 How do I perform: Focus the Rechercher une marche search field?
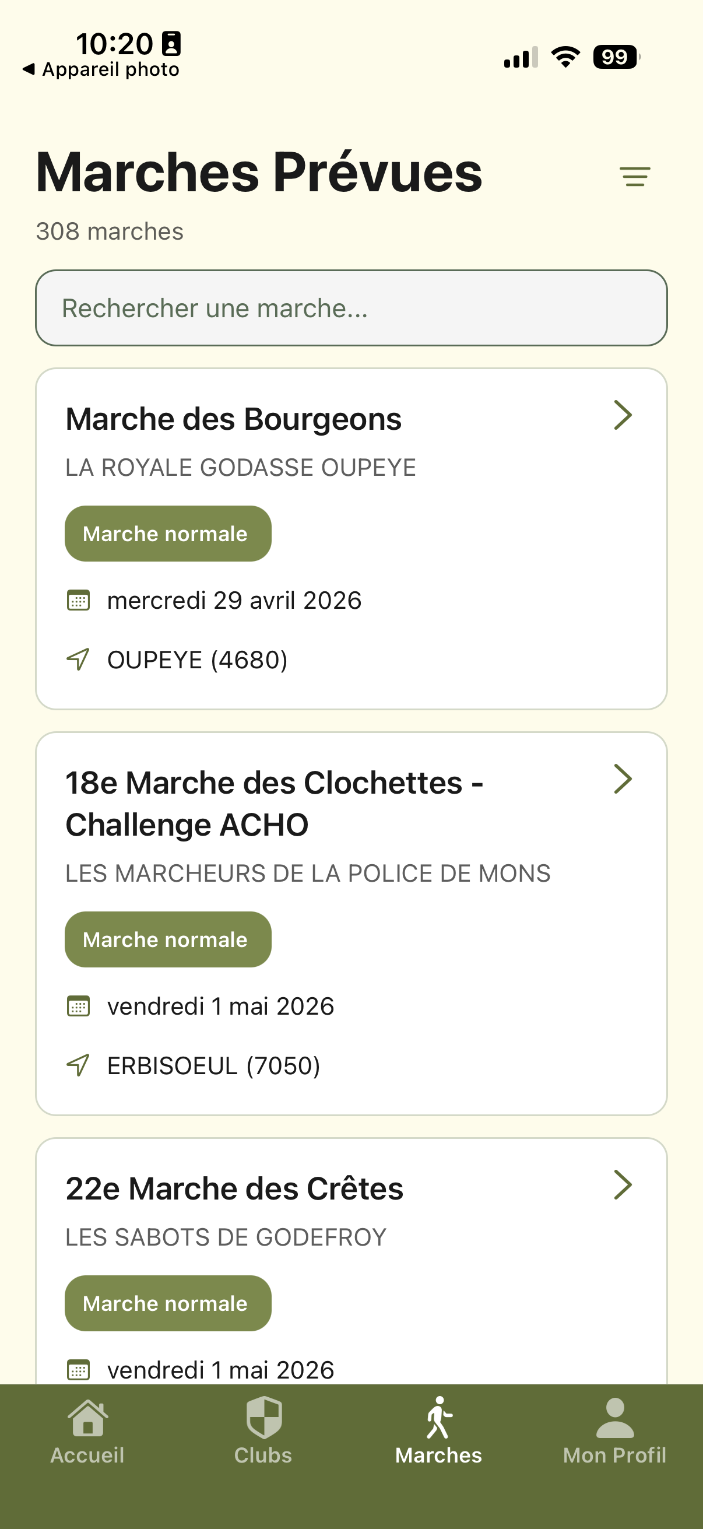(351, 308)
